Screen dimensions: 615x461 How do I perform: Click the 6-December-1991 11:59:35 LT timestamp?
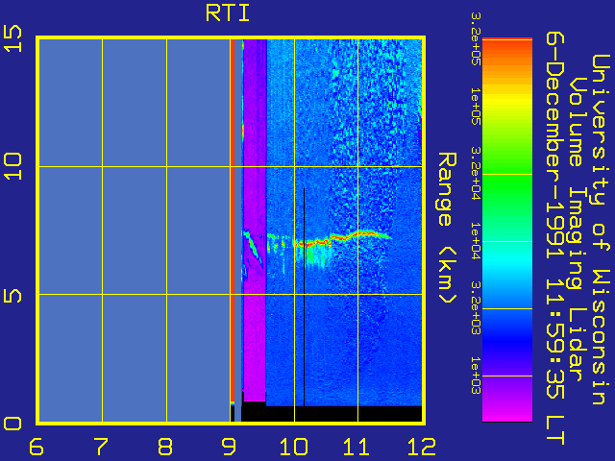pyautogui.click(x=556, y=239)
